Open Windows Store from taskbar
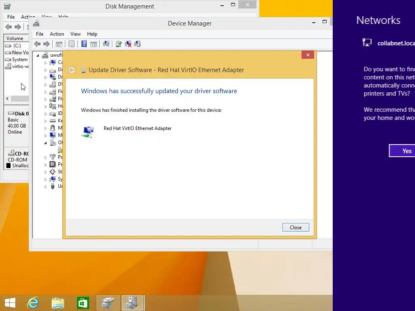The width and height of the screenshot is (415, 311). [x=83, y=303]
